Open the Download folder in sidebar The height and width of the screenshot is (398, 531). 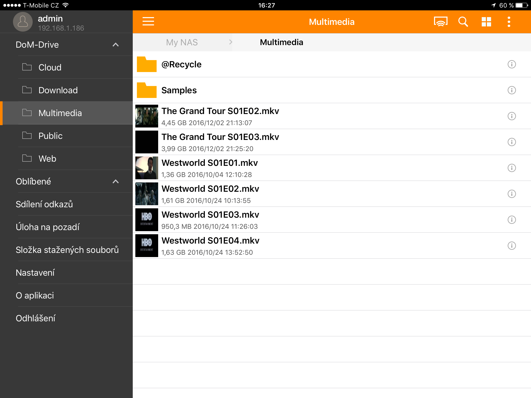[x=58, y=90]
